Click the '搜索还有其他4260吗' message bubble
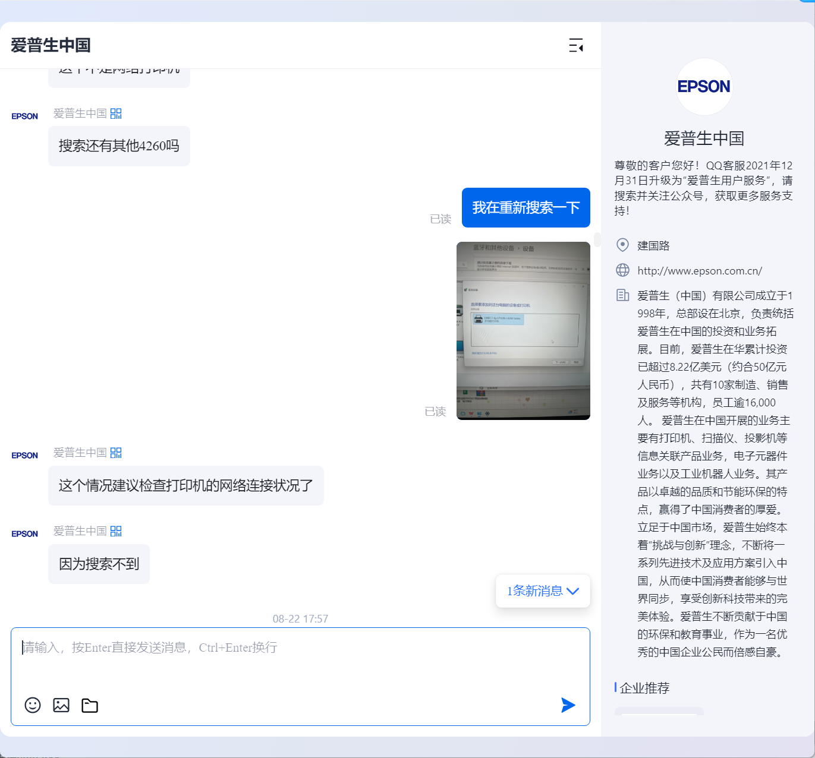 pyautogui.click(x=119, y=146)
